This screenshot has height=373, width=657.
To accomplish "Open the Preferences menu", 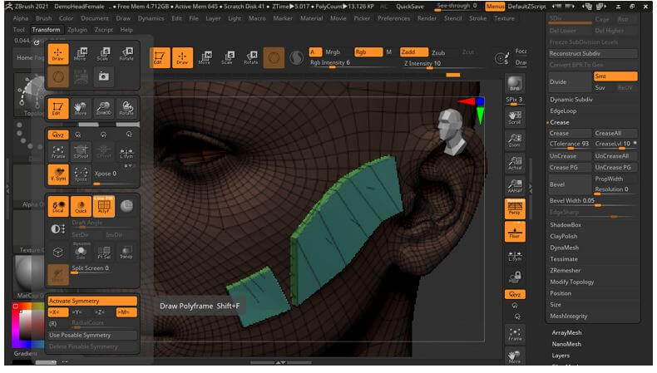I will tap(394, 18).
